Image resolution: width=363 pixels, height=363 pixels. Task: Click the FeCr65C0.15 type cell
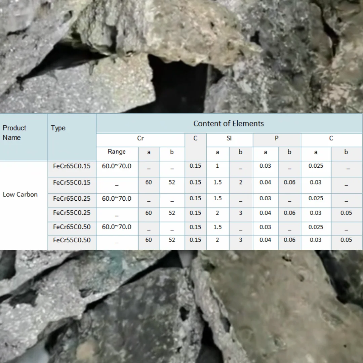coord(72,166)
